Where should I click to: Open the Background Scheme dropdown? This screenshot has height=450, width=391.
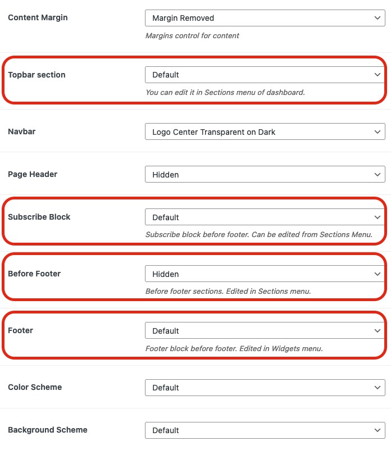point(265,430)
